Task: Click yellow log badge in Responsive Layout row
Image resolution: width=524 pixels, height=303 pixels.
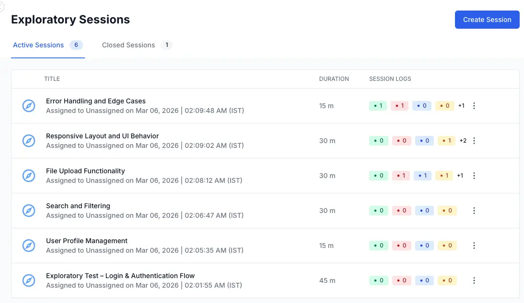Action: pos(446,141)
